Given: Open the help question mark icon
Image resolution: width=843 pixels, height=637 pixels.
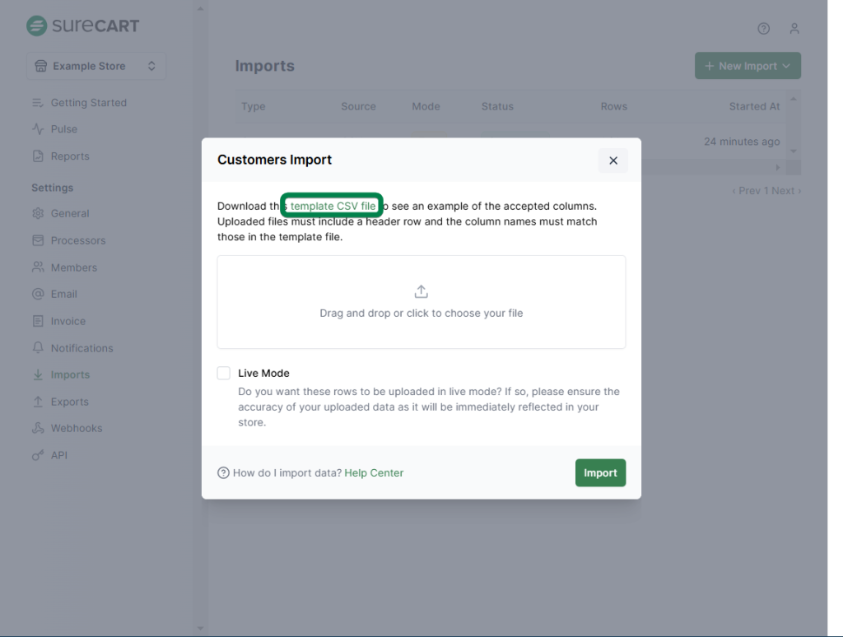Looking at the screenshot, I should pyautogui.click(x=763, y=29).
